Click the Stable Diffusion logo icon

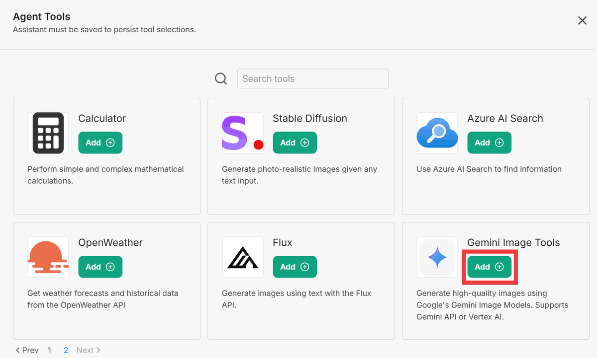[x=243, y=133]
